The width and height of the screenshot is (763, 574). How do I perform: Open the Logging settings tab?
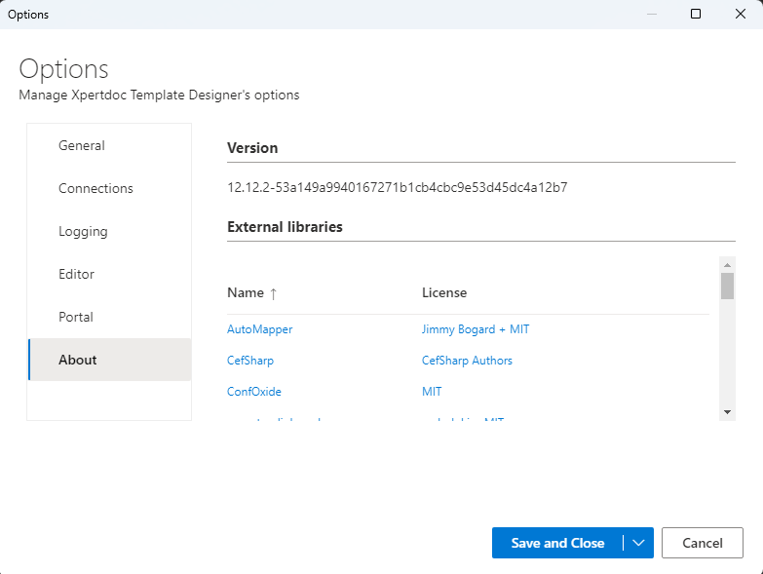click(109, 231)
